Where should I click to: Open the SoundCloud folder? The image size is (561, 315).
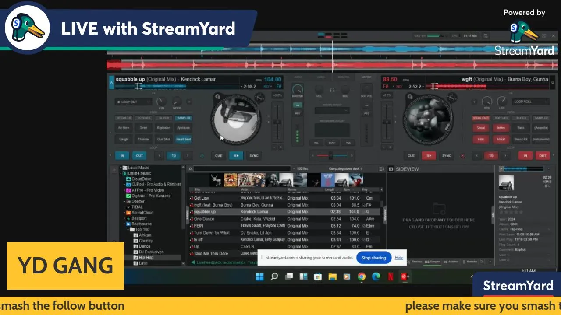pyautogui.click(x=142, y=213)
